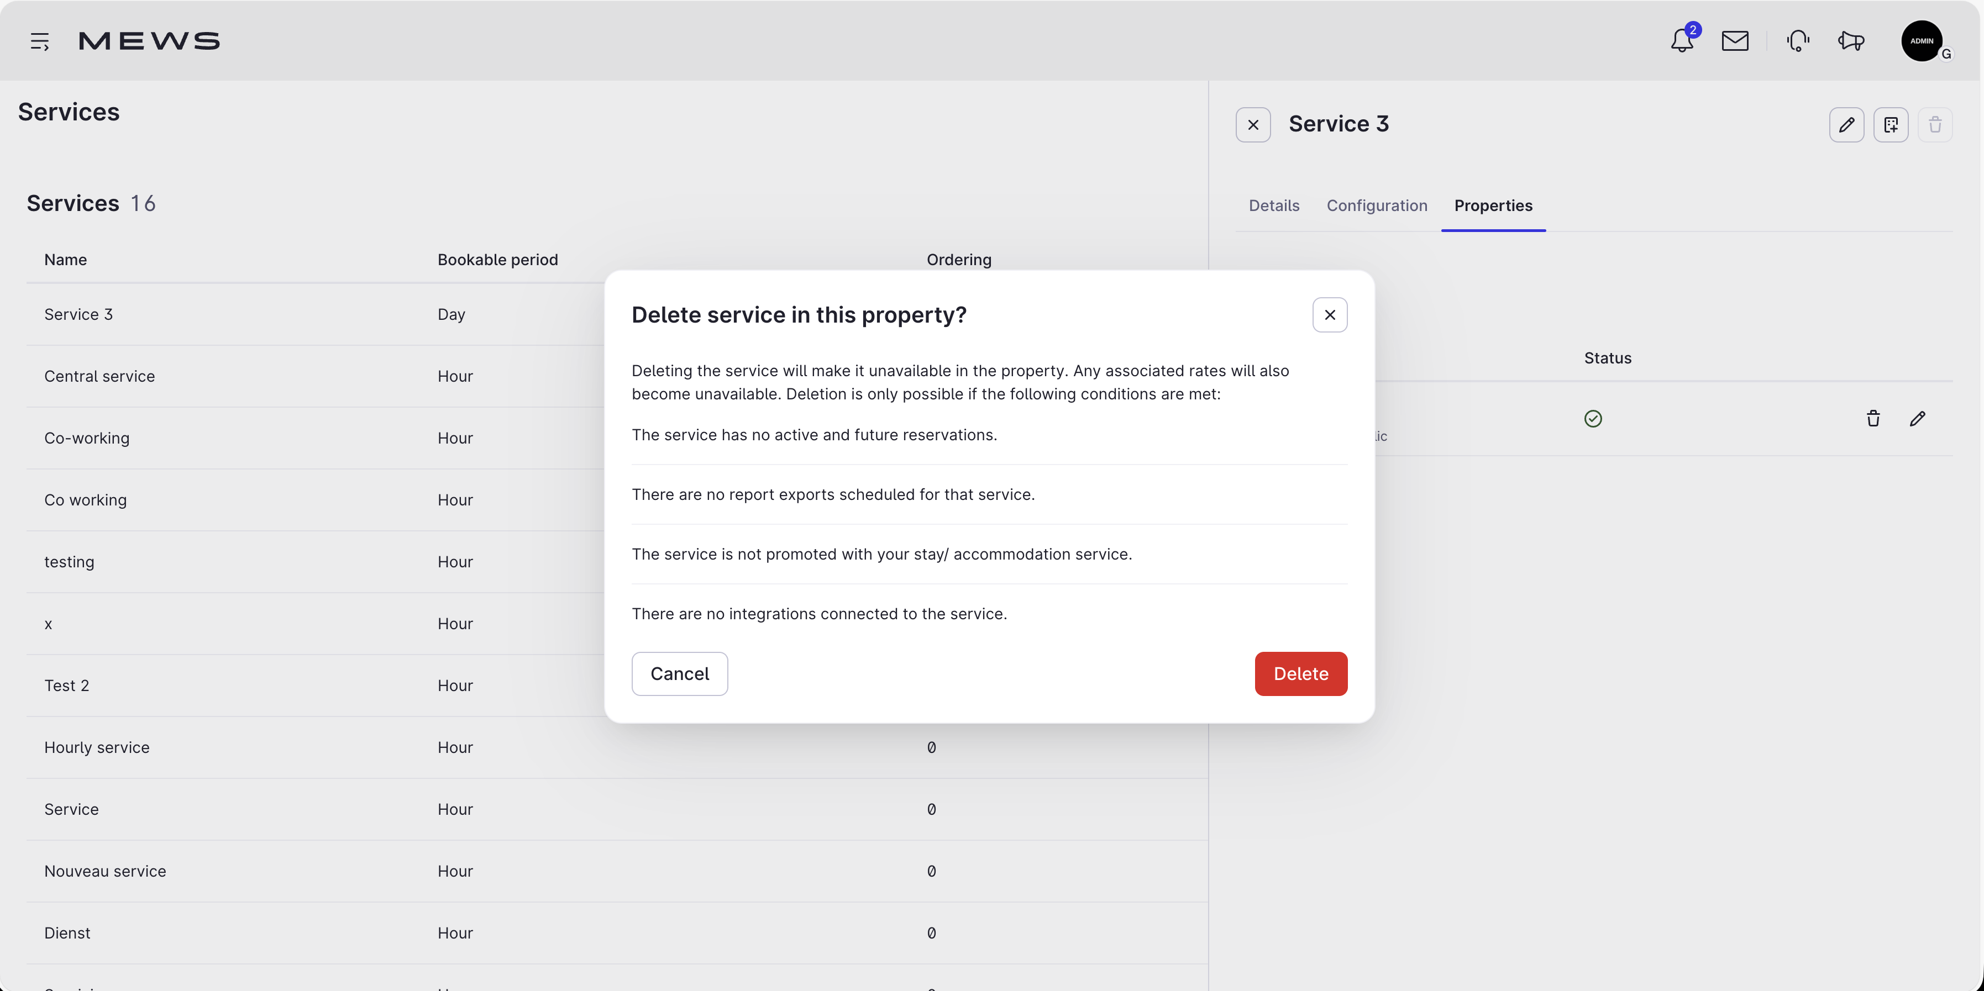Image resolution: width=1984 pixels, height=991 pixels.
Task: Select the Nouveau service row
Action: point(617,871)
